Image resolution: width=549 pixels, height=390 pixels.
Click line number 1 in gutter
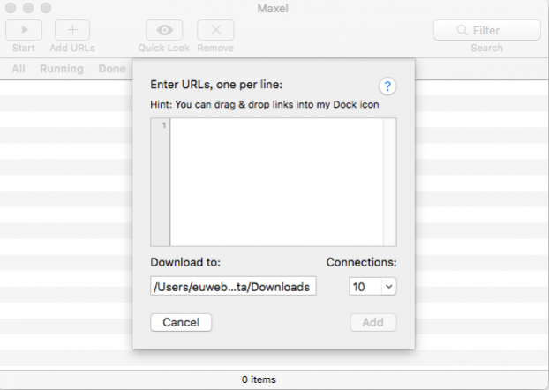pyautogui.click(x=164, y=125)
